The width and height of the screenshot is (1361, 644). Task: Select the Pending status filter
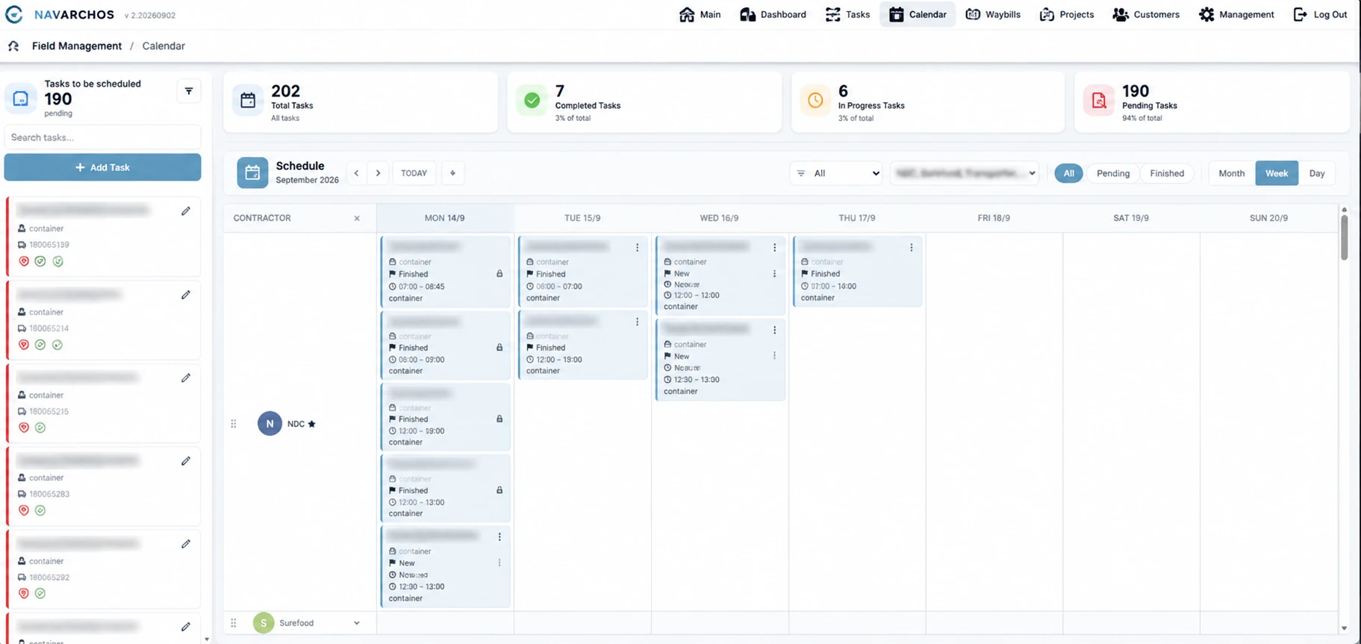[x=1112, y=173]
